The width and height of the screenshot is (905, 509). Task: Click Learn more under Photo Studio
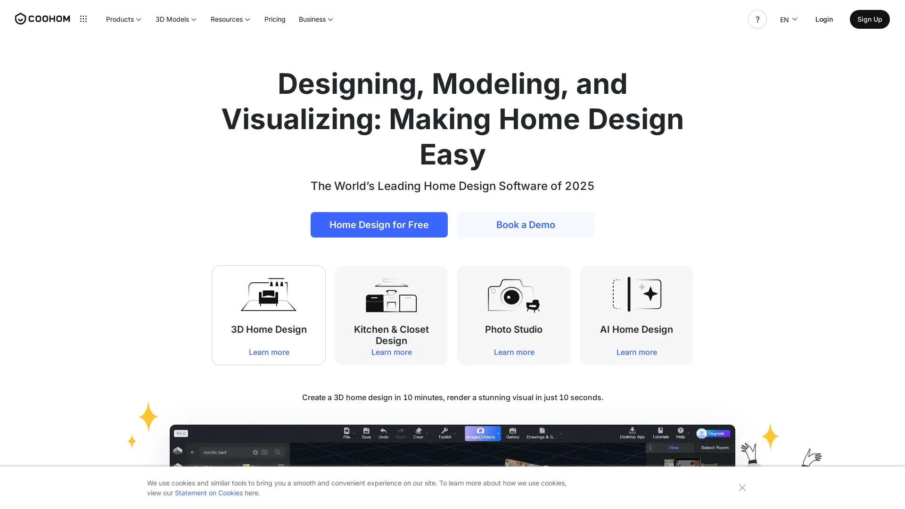[514, 352]
